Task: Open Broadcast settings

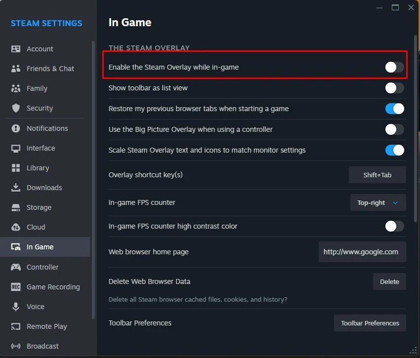Action: 45,346
